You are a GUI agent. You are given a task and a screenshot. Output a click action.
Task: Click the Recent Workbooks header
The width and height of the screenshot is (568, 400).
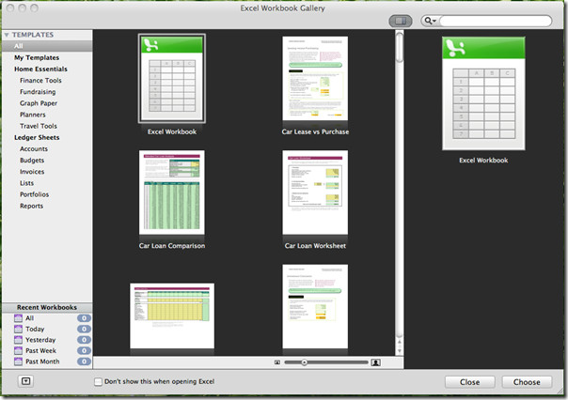click(47, 307)
